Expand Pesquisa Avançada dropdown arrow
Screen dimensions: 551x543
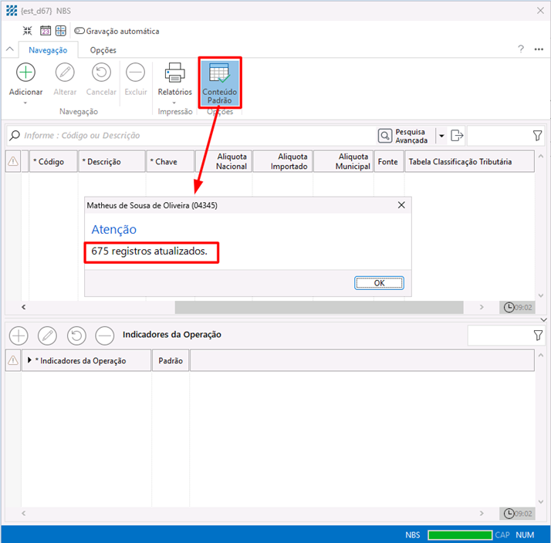[441, 136]
